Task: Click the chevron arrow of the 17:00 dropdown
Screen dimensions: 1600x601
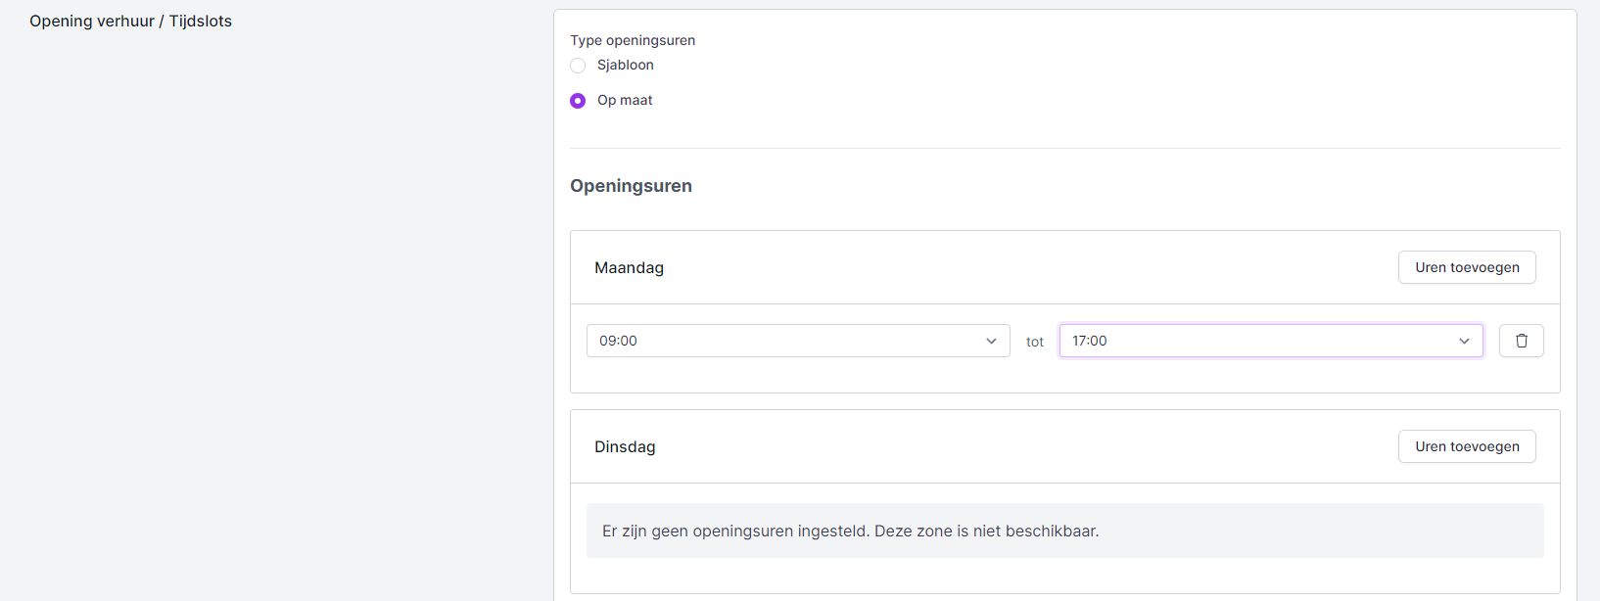Action: pyautogui.click(x=1464, y=341)
